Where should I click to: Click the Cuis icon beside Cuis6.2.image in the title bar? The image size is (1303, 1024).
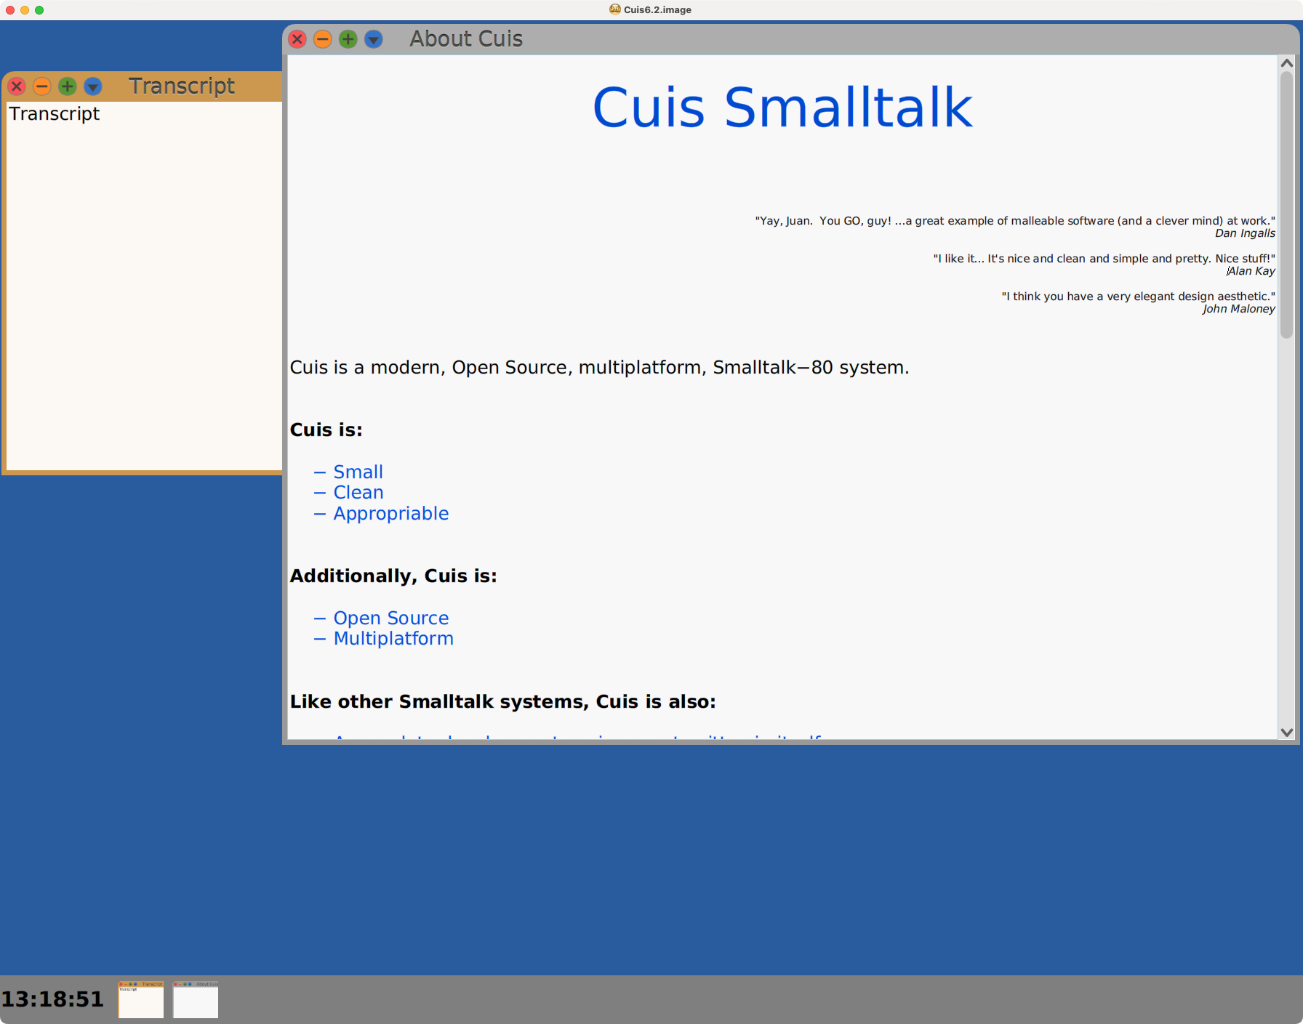coord(614,9)
